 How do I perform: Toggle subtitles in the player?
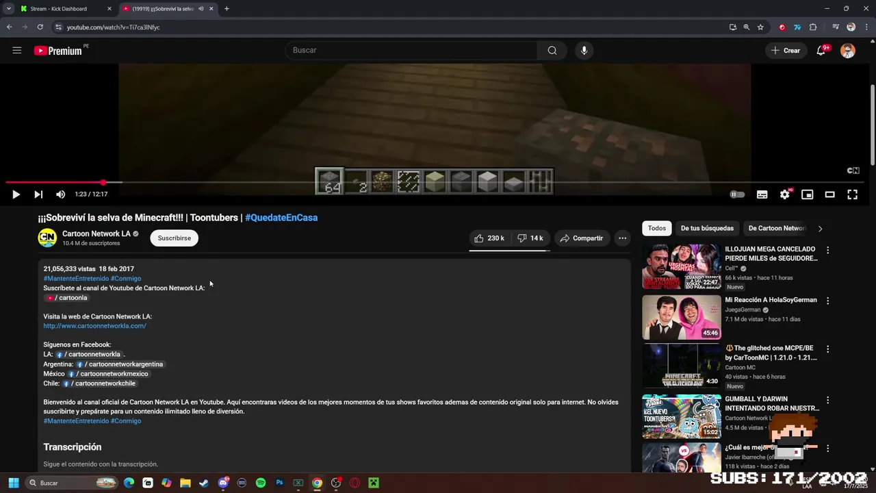pos(762,194)
